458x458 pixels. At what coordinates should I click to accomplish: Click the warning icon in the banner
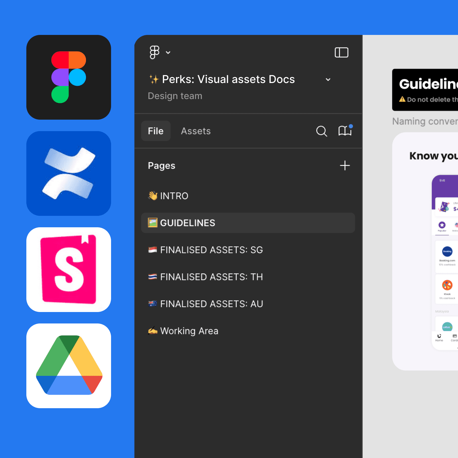402,99
